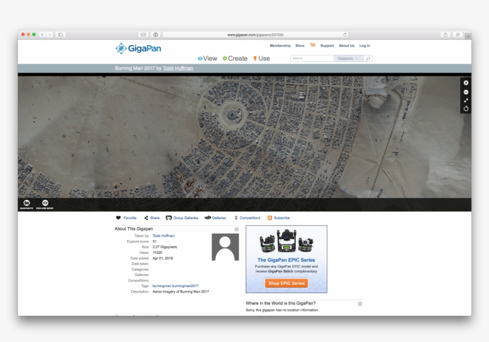This screenshot has width=489, height=342.
Task: Click Favorite below the viewer
Action: point(126,217)
